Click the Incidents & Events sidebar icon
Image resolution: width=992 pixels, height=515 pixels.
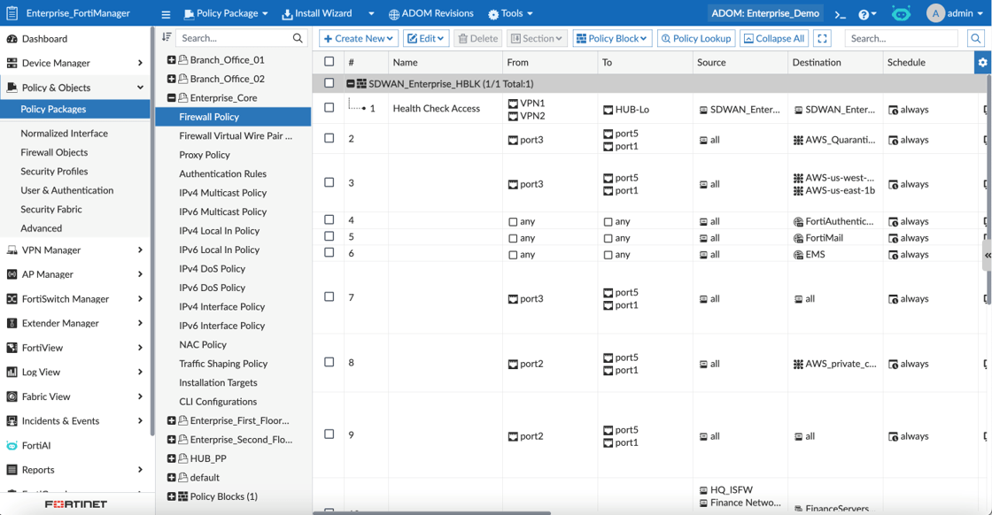pyautogui.click(x=12, y=421)
